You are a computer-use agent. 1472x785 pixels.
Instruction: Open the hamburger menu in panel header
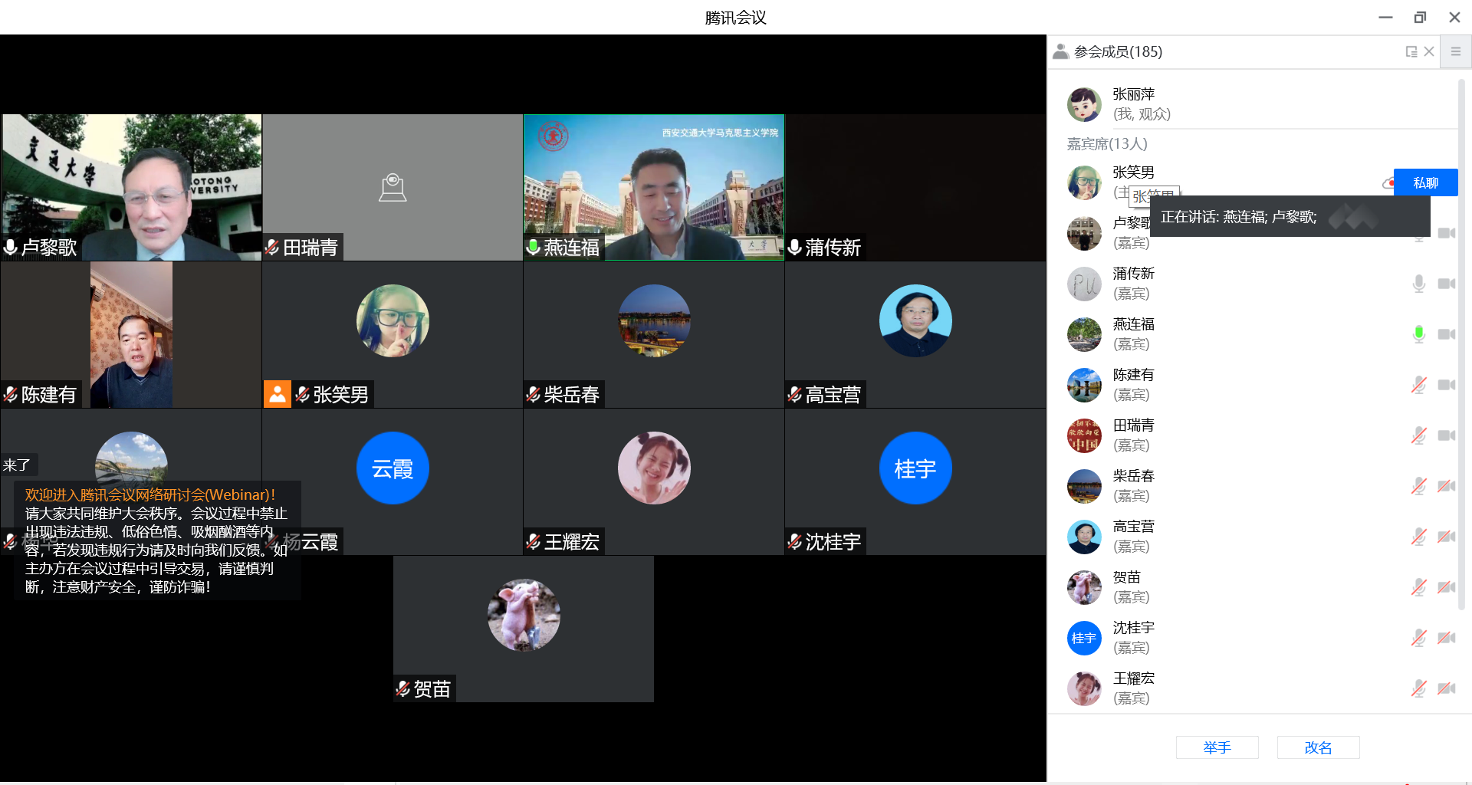tap(1455, 51)
